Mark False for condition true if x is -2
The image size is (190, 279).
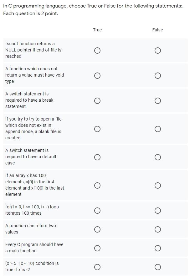[x=157, y=267]
